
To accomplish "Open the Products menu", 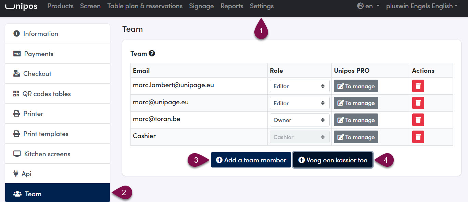I will click(x=60, y=6).
